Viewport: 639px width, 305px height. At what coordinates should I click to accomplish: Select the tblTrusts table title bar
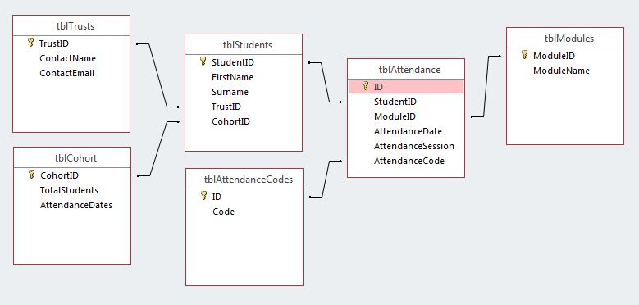[x=71, y=26]
